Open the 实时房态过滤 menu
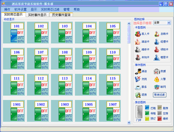174x132 pixels. (x=50, y=9)
